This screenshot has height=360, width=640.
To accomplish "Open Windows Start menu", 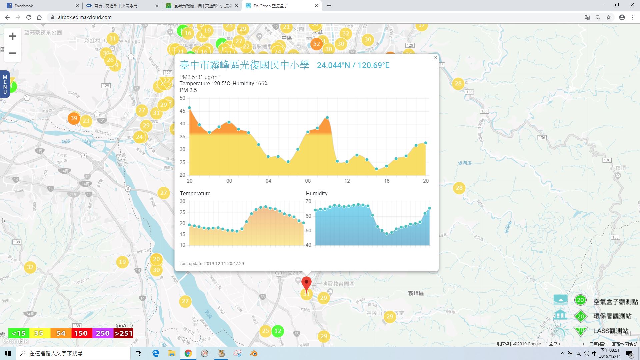I will click(x=8, y=353).
